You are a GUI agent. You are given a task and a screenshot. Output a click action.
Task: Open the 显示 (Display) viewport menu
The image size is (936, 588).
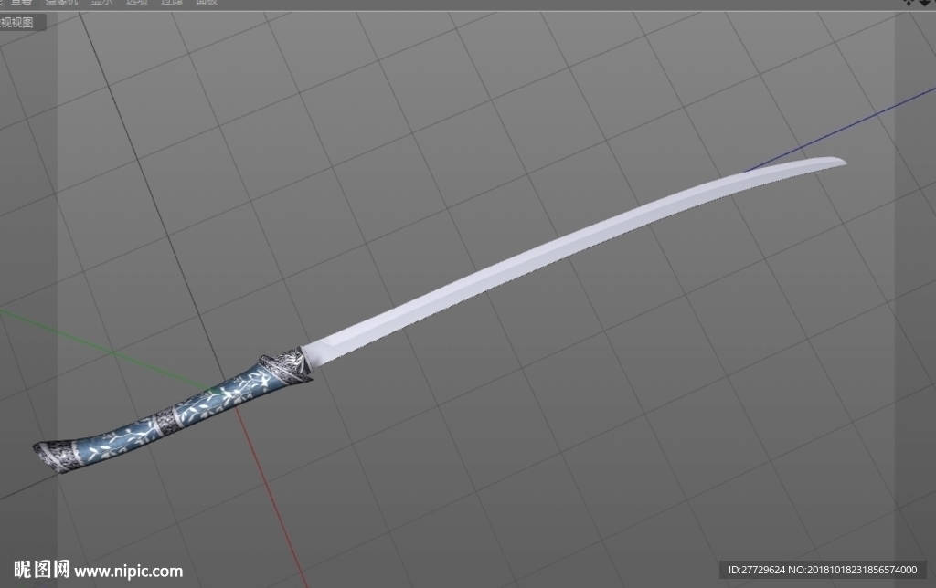point(101,3)
